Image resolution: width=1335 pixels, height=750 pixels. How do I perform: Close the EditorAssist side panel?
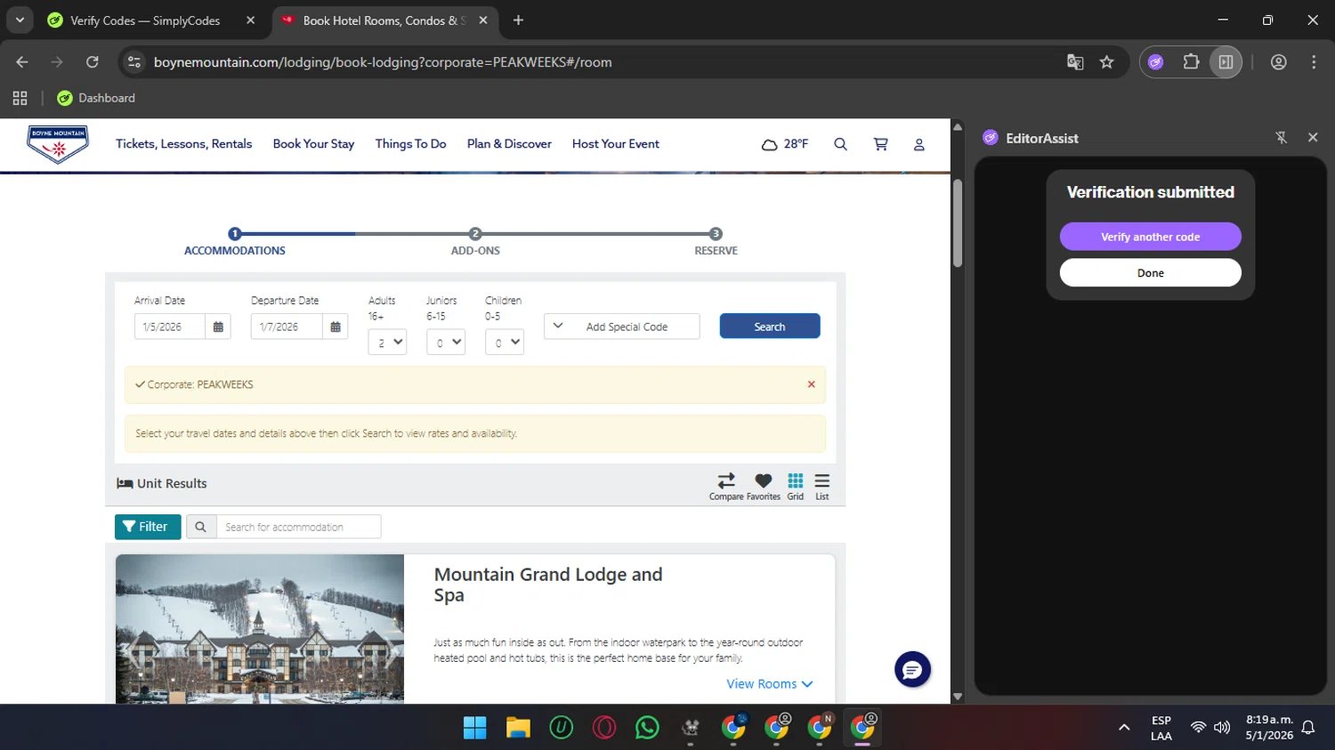[1313, 138]
